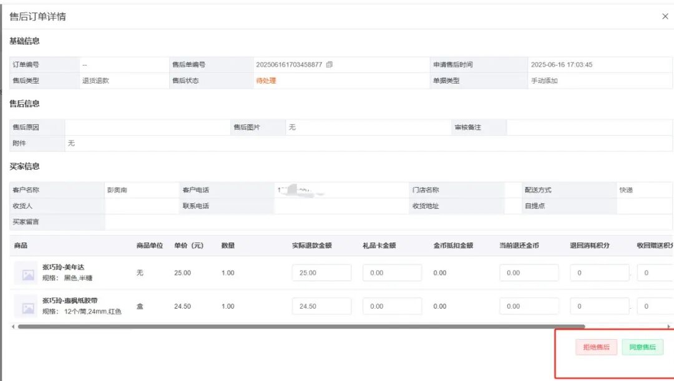Viewport: 674px width, 381px height.
Task: Copy the after-sale number 202506161703458877
Action: 330,64
